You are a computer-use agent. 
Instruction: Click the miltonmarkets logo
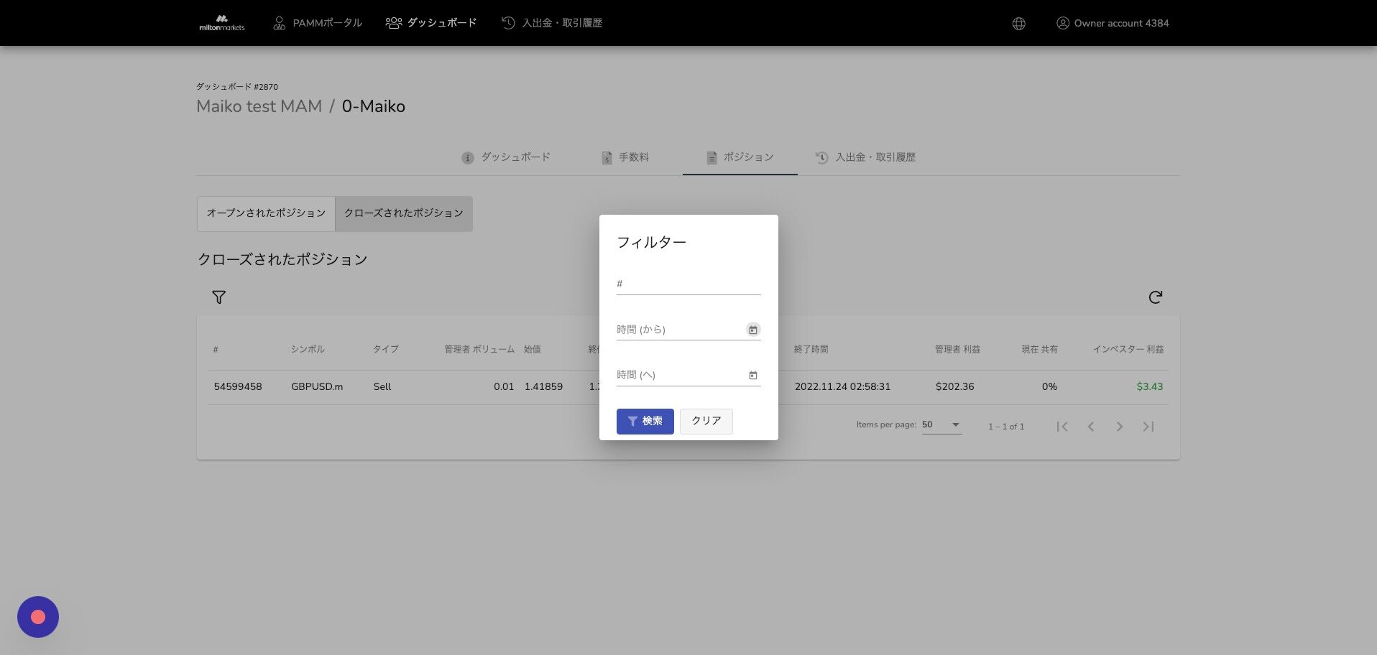[221, 23]
